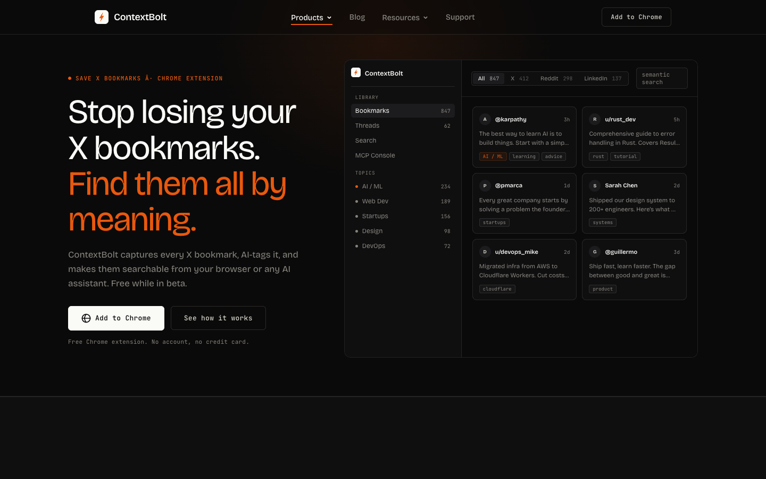This screenshot has width=766, height=479.
Task: Open the u/devops_mike bookmark text
Action: (524, 271)
